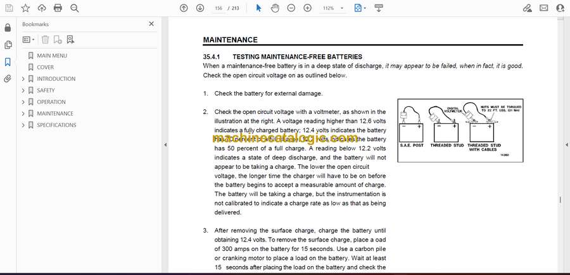The height and width of the screenshot is (275, 570).
Task: Expand the SAFETY bookmark
Action: point(23,90)
